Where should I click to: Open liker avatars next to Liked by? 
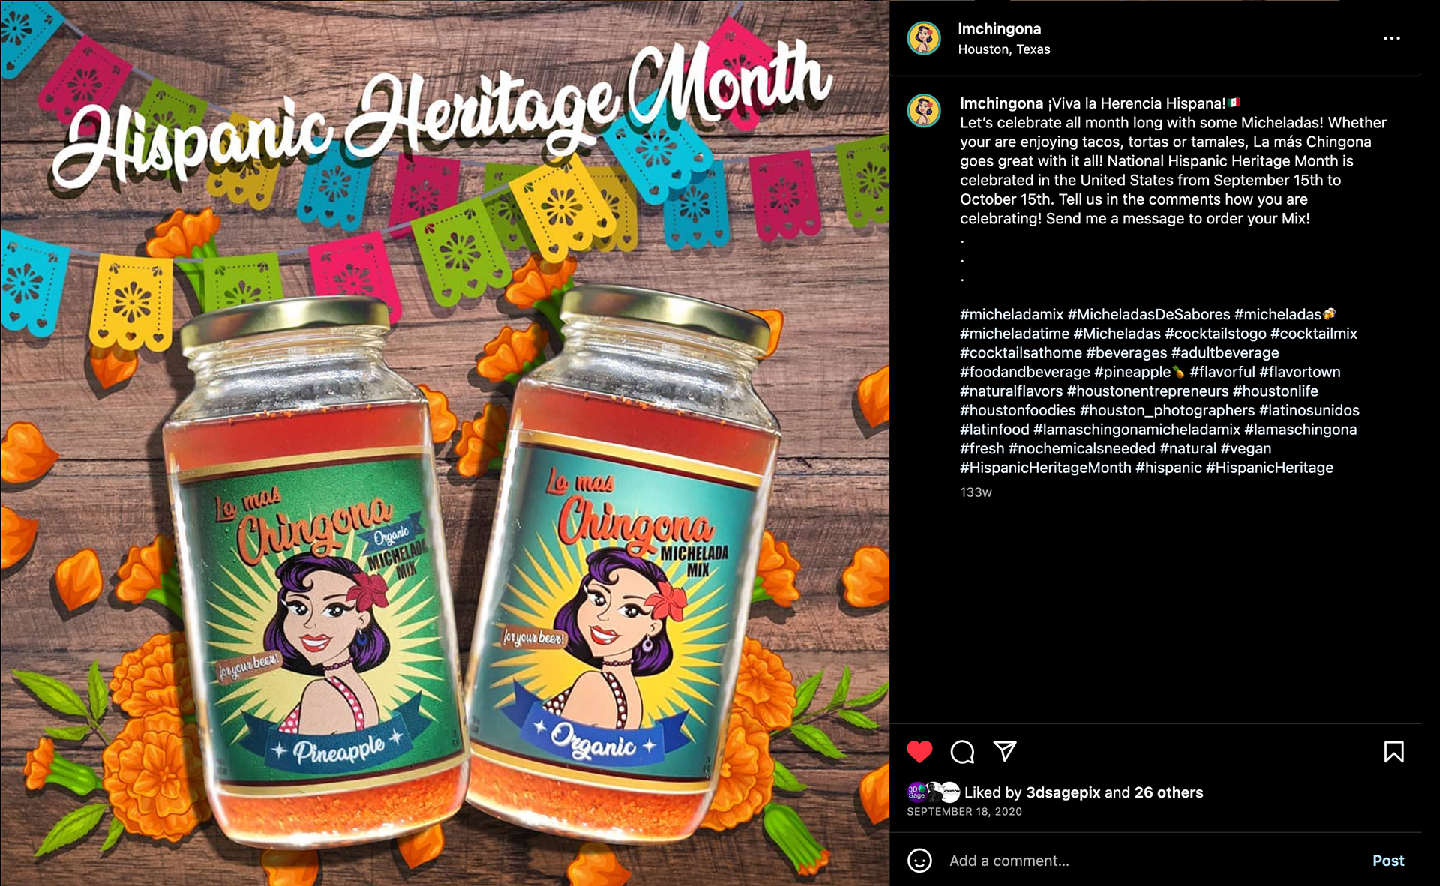[x=934, y=792]
